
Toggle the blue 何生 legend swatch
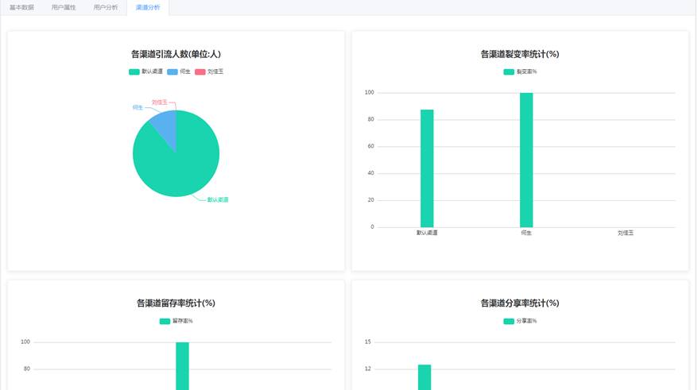tap(173, 71)
